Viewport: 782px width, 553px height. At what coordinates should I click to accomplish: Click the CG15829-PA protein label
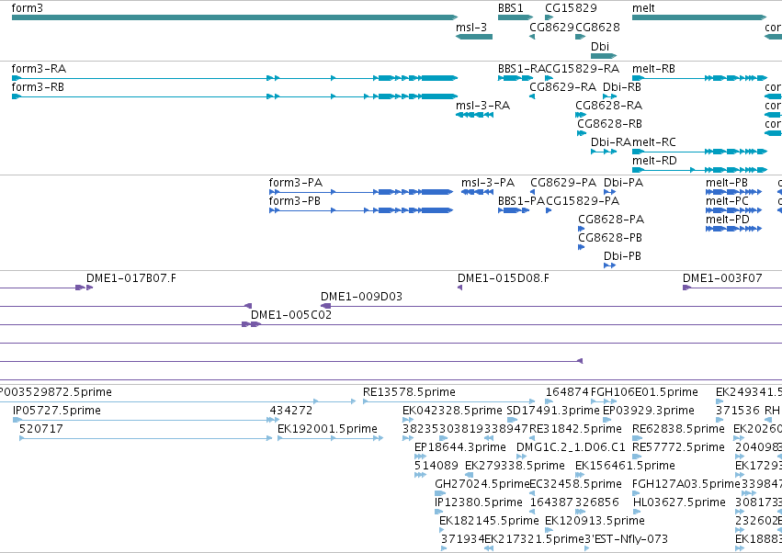(x=583, y=201)
